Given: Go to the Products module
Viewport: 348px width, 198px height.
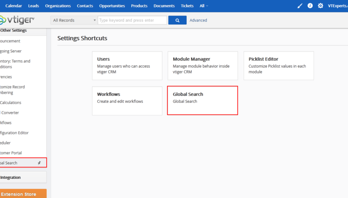Looking at the screenshot, I should coord(139,6).
